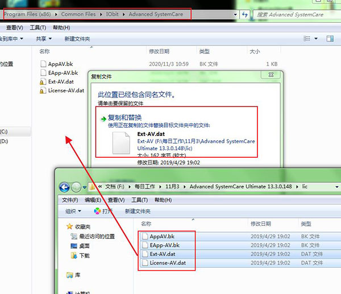This screenshot has height=294, width=341.
Task: Select License-AV.dat in Advanced SystemCare folder
Action: 66,91
